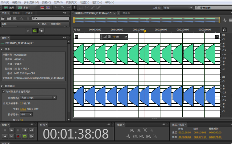
Task: Switch to Waveform (波形) editor view
Action: click(9, 8)
